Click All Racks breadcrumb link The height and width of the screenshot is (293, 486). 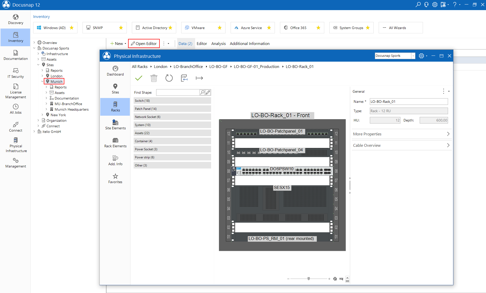coord(140,66)
